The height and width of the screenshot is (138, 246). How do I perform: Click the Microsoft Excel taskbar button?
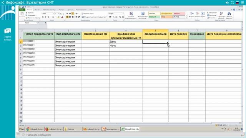130,129
